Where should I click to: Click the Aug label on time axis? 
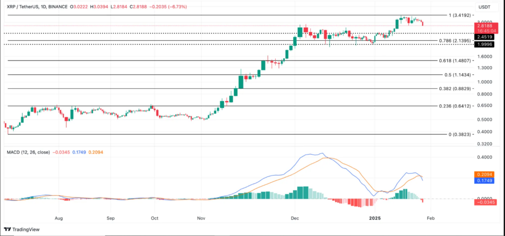[x=59, y=218]
